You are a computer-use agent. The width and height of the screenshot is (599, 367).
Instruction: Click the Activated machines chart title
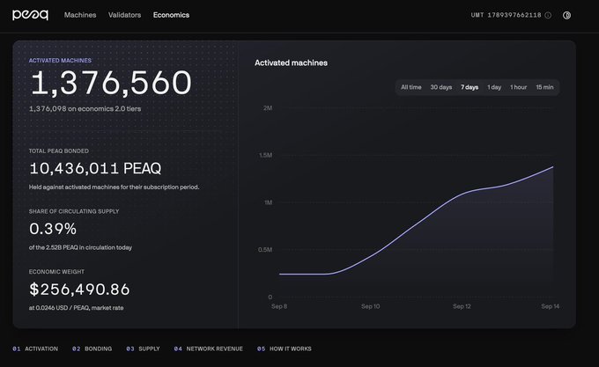[x=291, y=63]
